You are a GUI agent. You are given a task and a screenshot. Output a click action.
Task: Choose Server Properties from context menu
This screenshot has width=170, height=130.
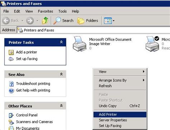(x=120, y=120)
